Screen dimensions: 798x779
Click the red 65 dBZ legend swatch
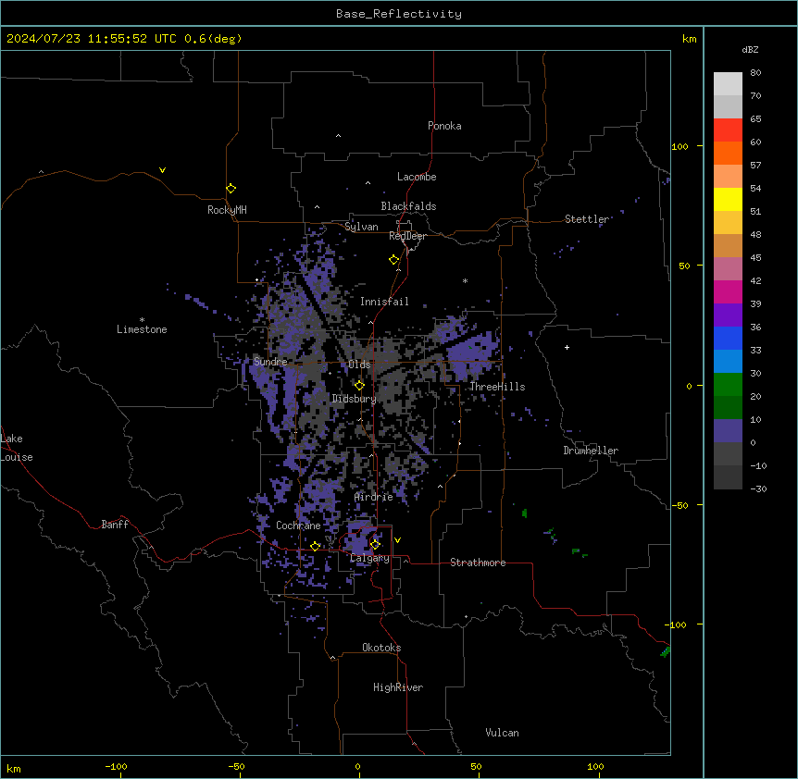[x=728, y=130]
